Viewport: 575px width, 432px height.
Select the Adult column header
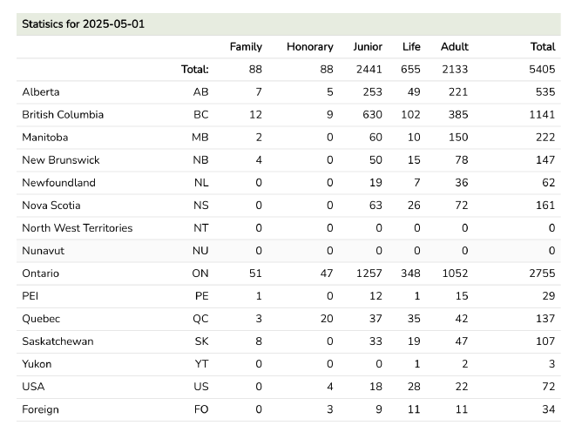point(454,46)
